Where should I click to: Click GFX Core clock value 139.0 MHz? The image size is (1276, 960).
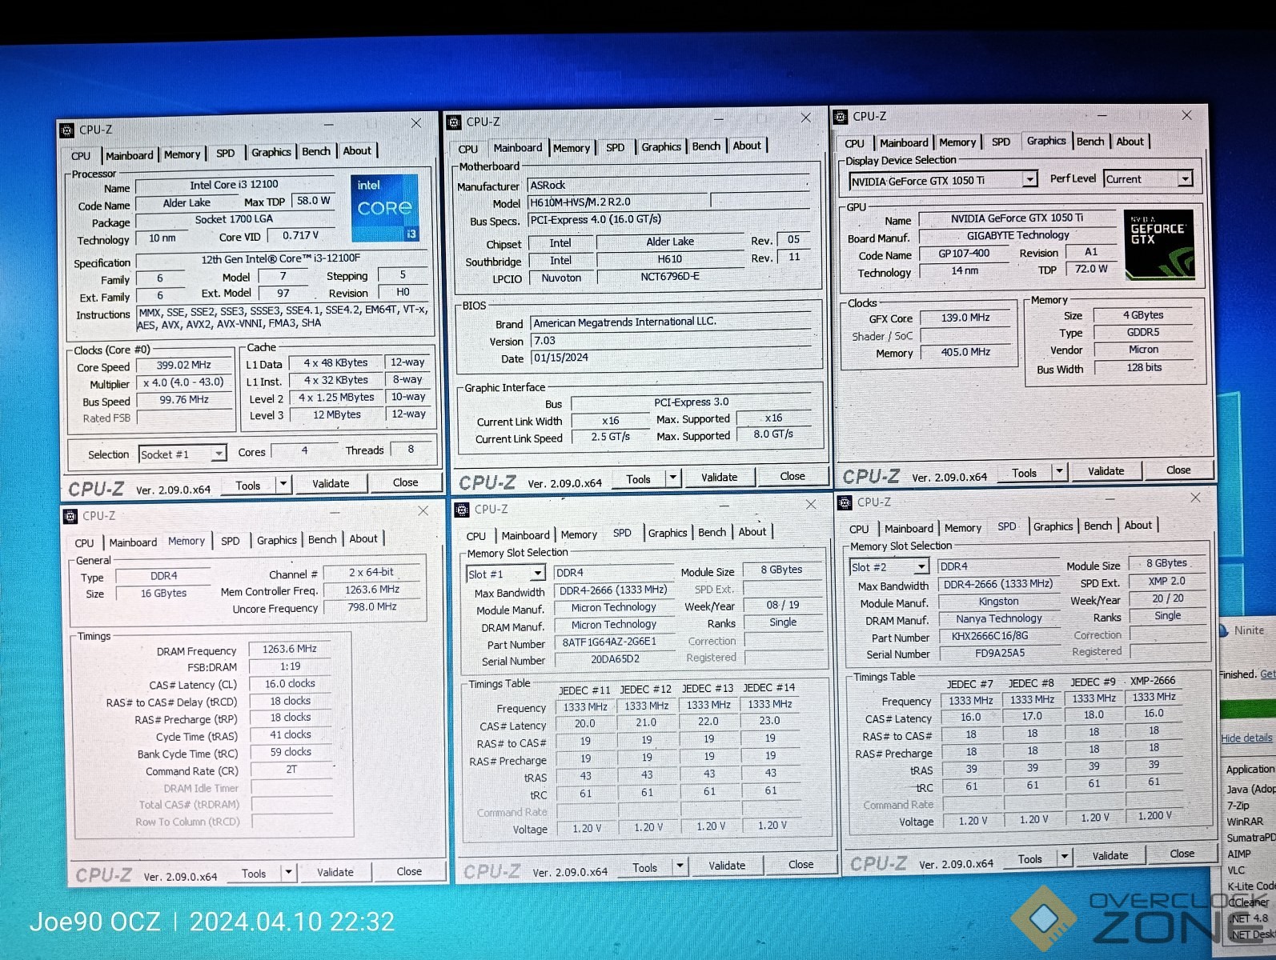pos(965,318)
